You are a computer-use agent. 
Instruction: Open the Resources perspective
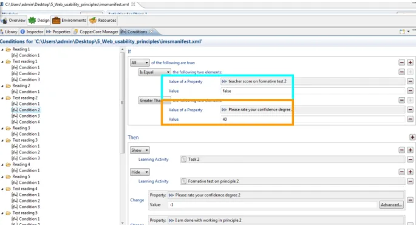pos(103,20)
